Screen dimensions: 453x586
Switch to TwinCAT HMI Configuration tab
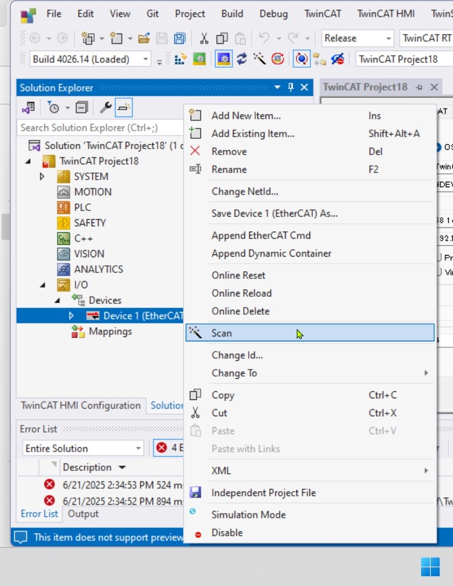[81, 405]
